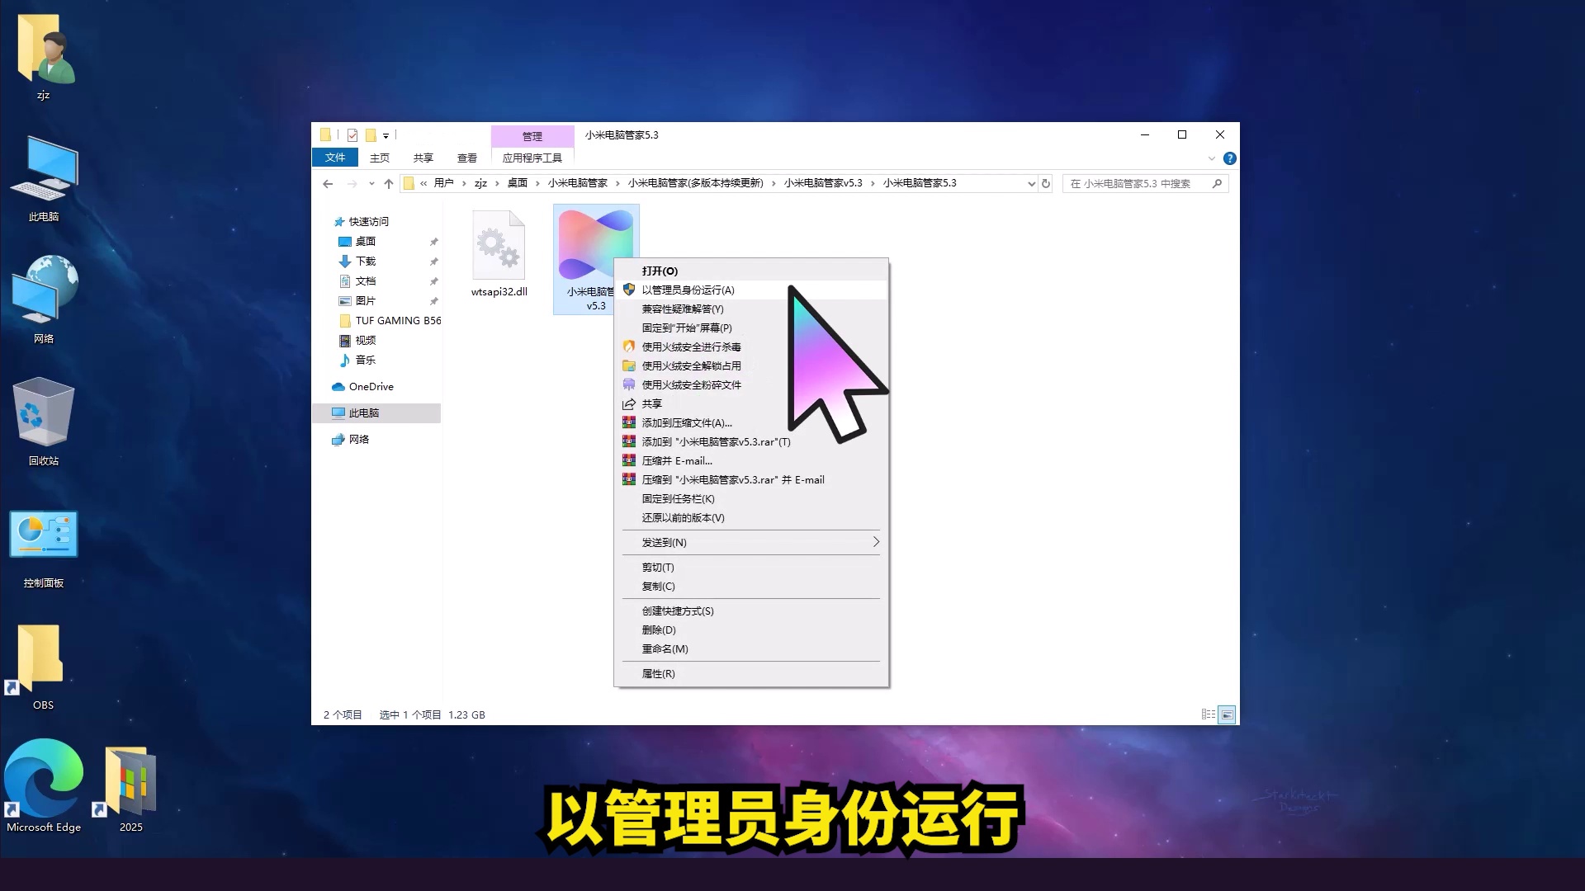The image size is (1585, 891).
Task: Expand the ribbon with chevron arrow
Action: click(1212, 158)
